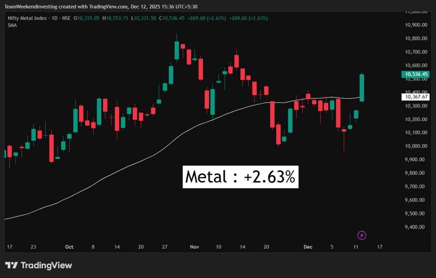The width and height of the screenshot is (436, 278).
Task: Click the TradingView wordmark text
Action: (x=46, y=266)
